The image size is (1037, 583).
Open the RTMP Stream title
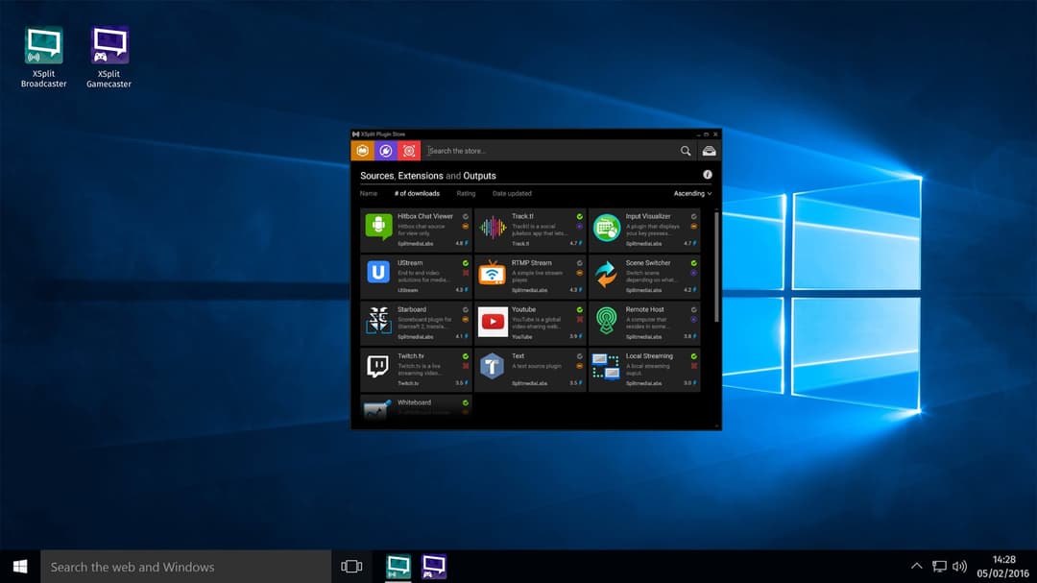point(531,263)
